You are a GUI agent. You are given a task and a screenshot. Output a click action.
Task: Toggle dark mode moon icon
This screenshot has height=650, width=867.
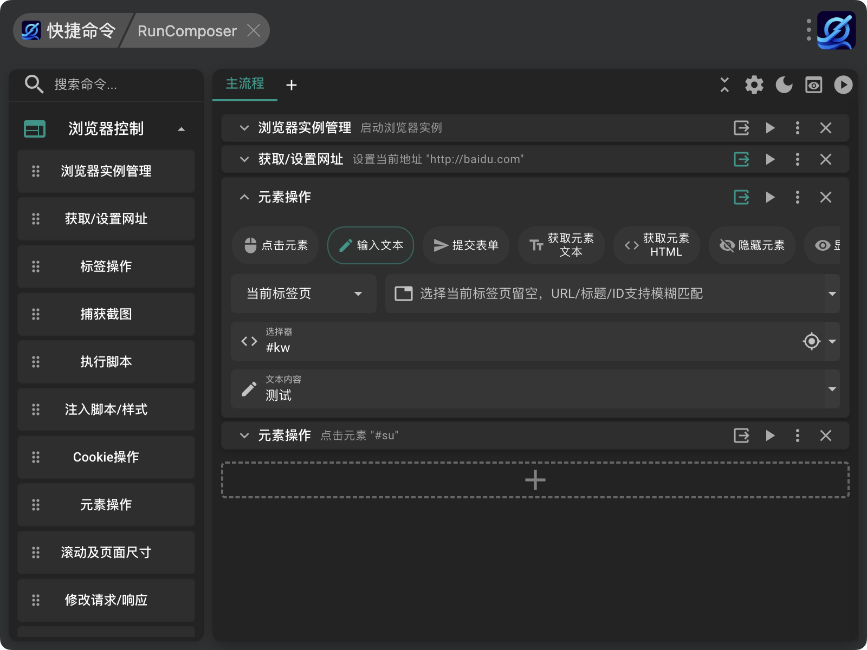pyautogui.click(x=784, y=85)
